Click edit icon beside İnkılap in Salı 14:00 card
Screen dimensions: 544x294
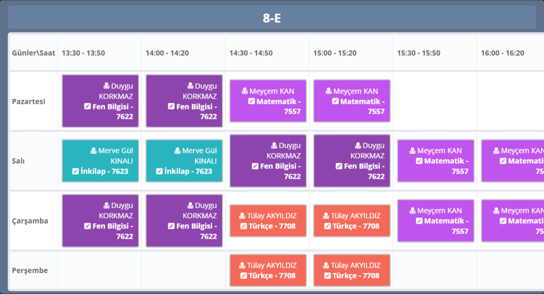(x=159, y=172)
